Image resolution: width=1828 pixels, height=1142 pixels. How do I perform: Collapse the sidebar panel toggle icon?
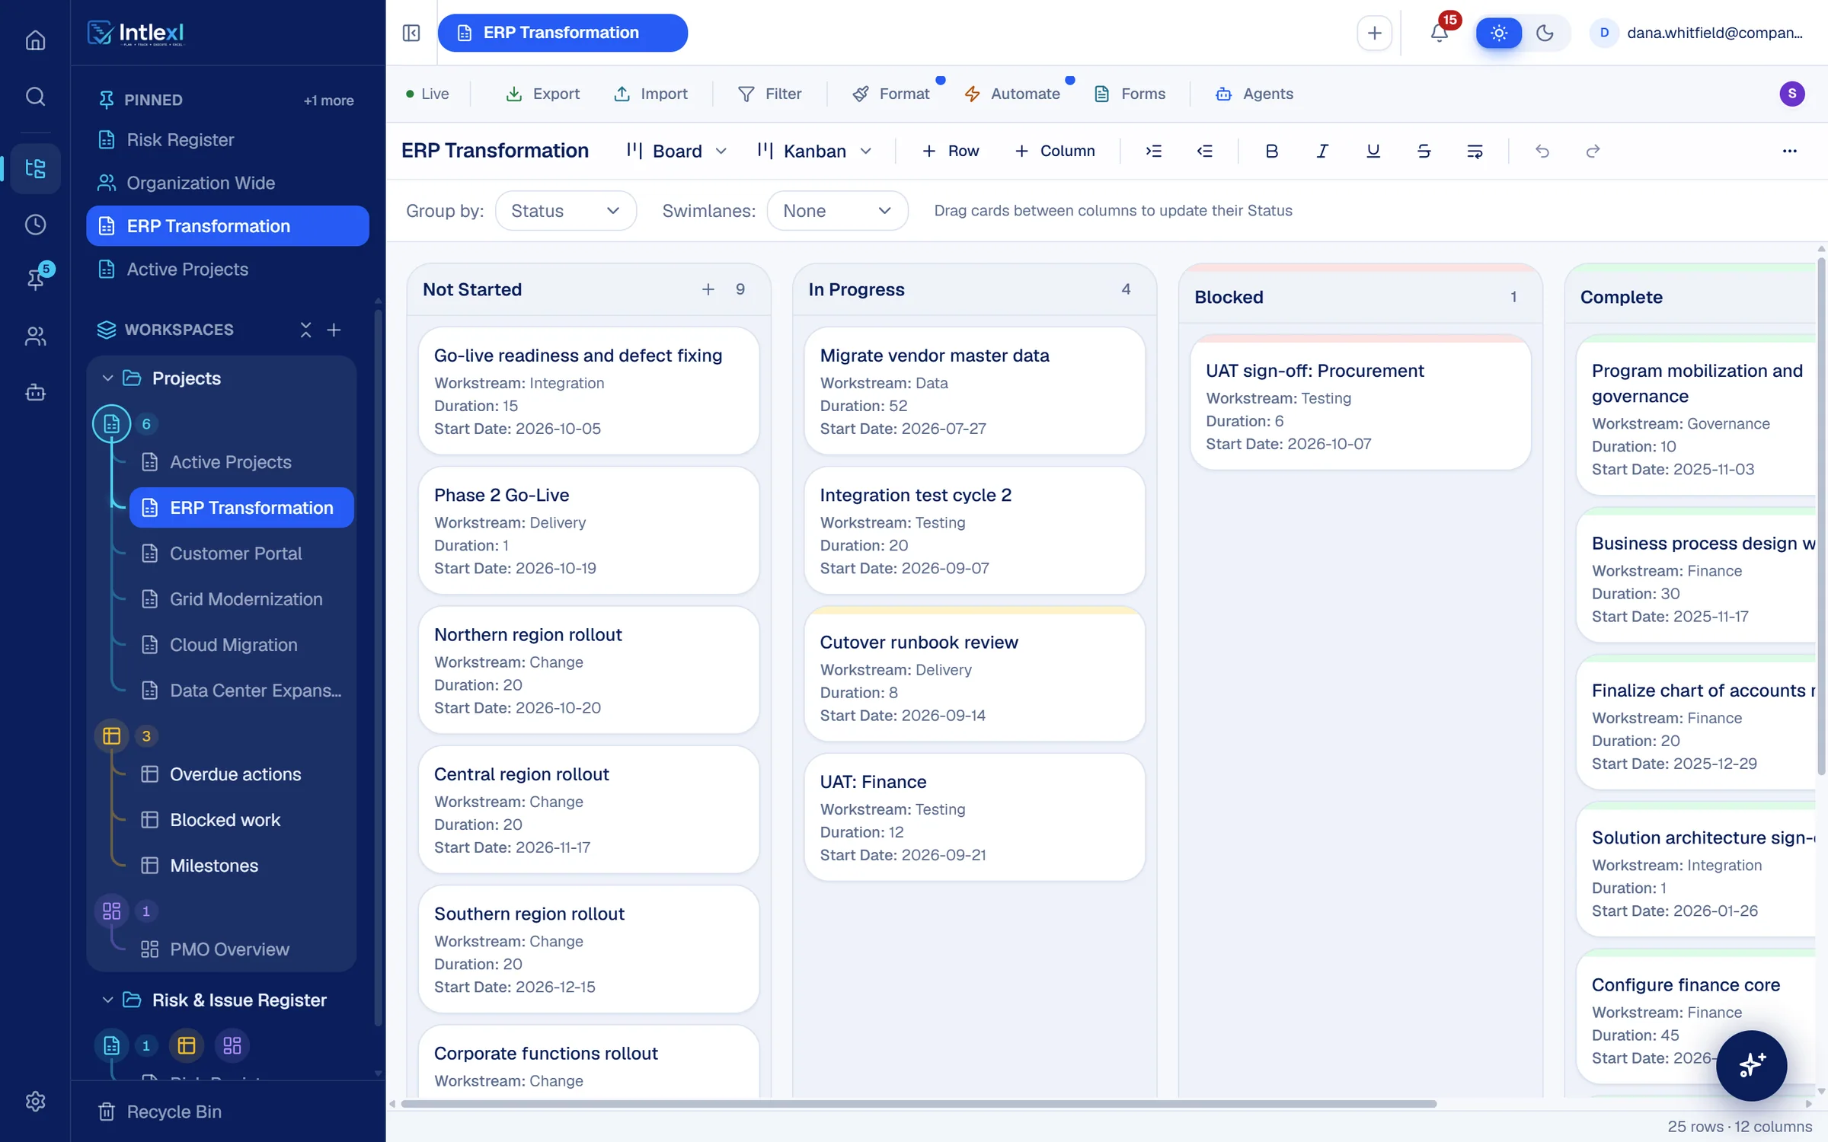[411, 33]
